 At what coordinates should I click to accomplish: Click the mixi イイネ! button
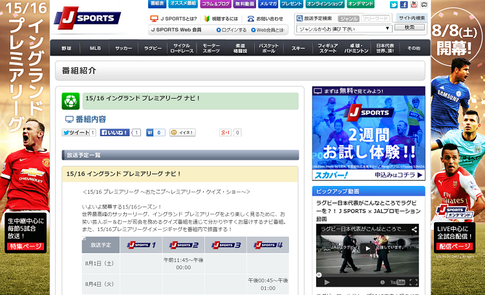pos(182,132)
